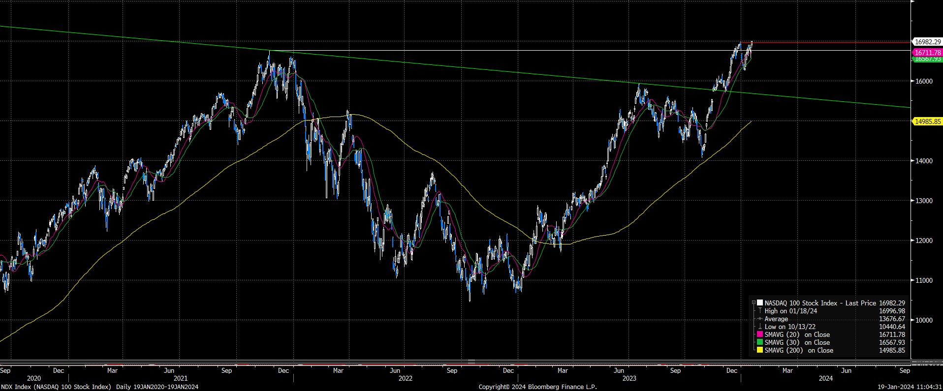This screenshot has height=391, width=943.
Task: Click the 2021 year label on time axis
Action: (180, 378)
